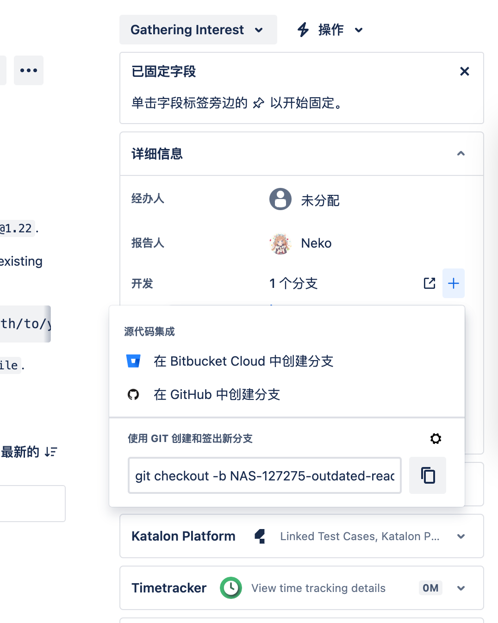The height and width of the screenshot is (623, 498).
Task: Close the pinned fields panel
Action: tap(464, 71)
